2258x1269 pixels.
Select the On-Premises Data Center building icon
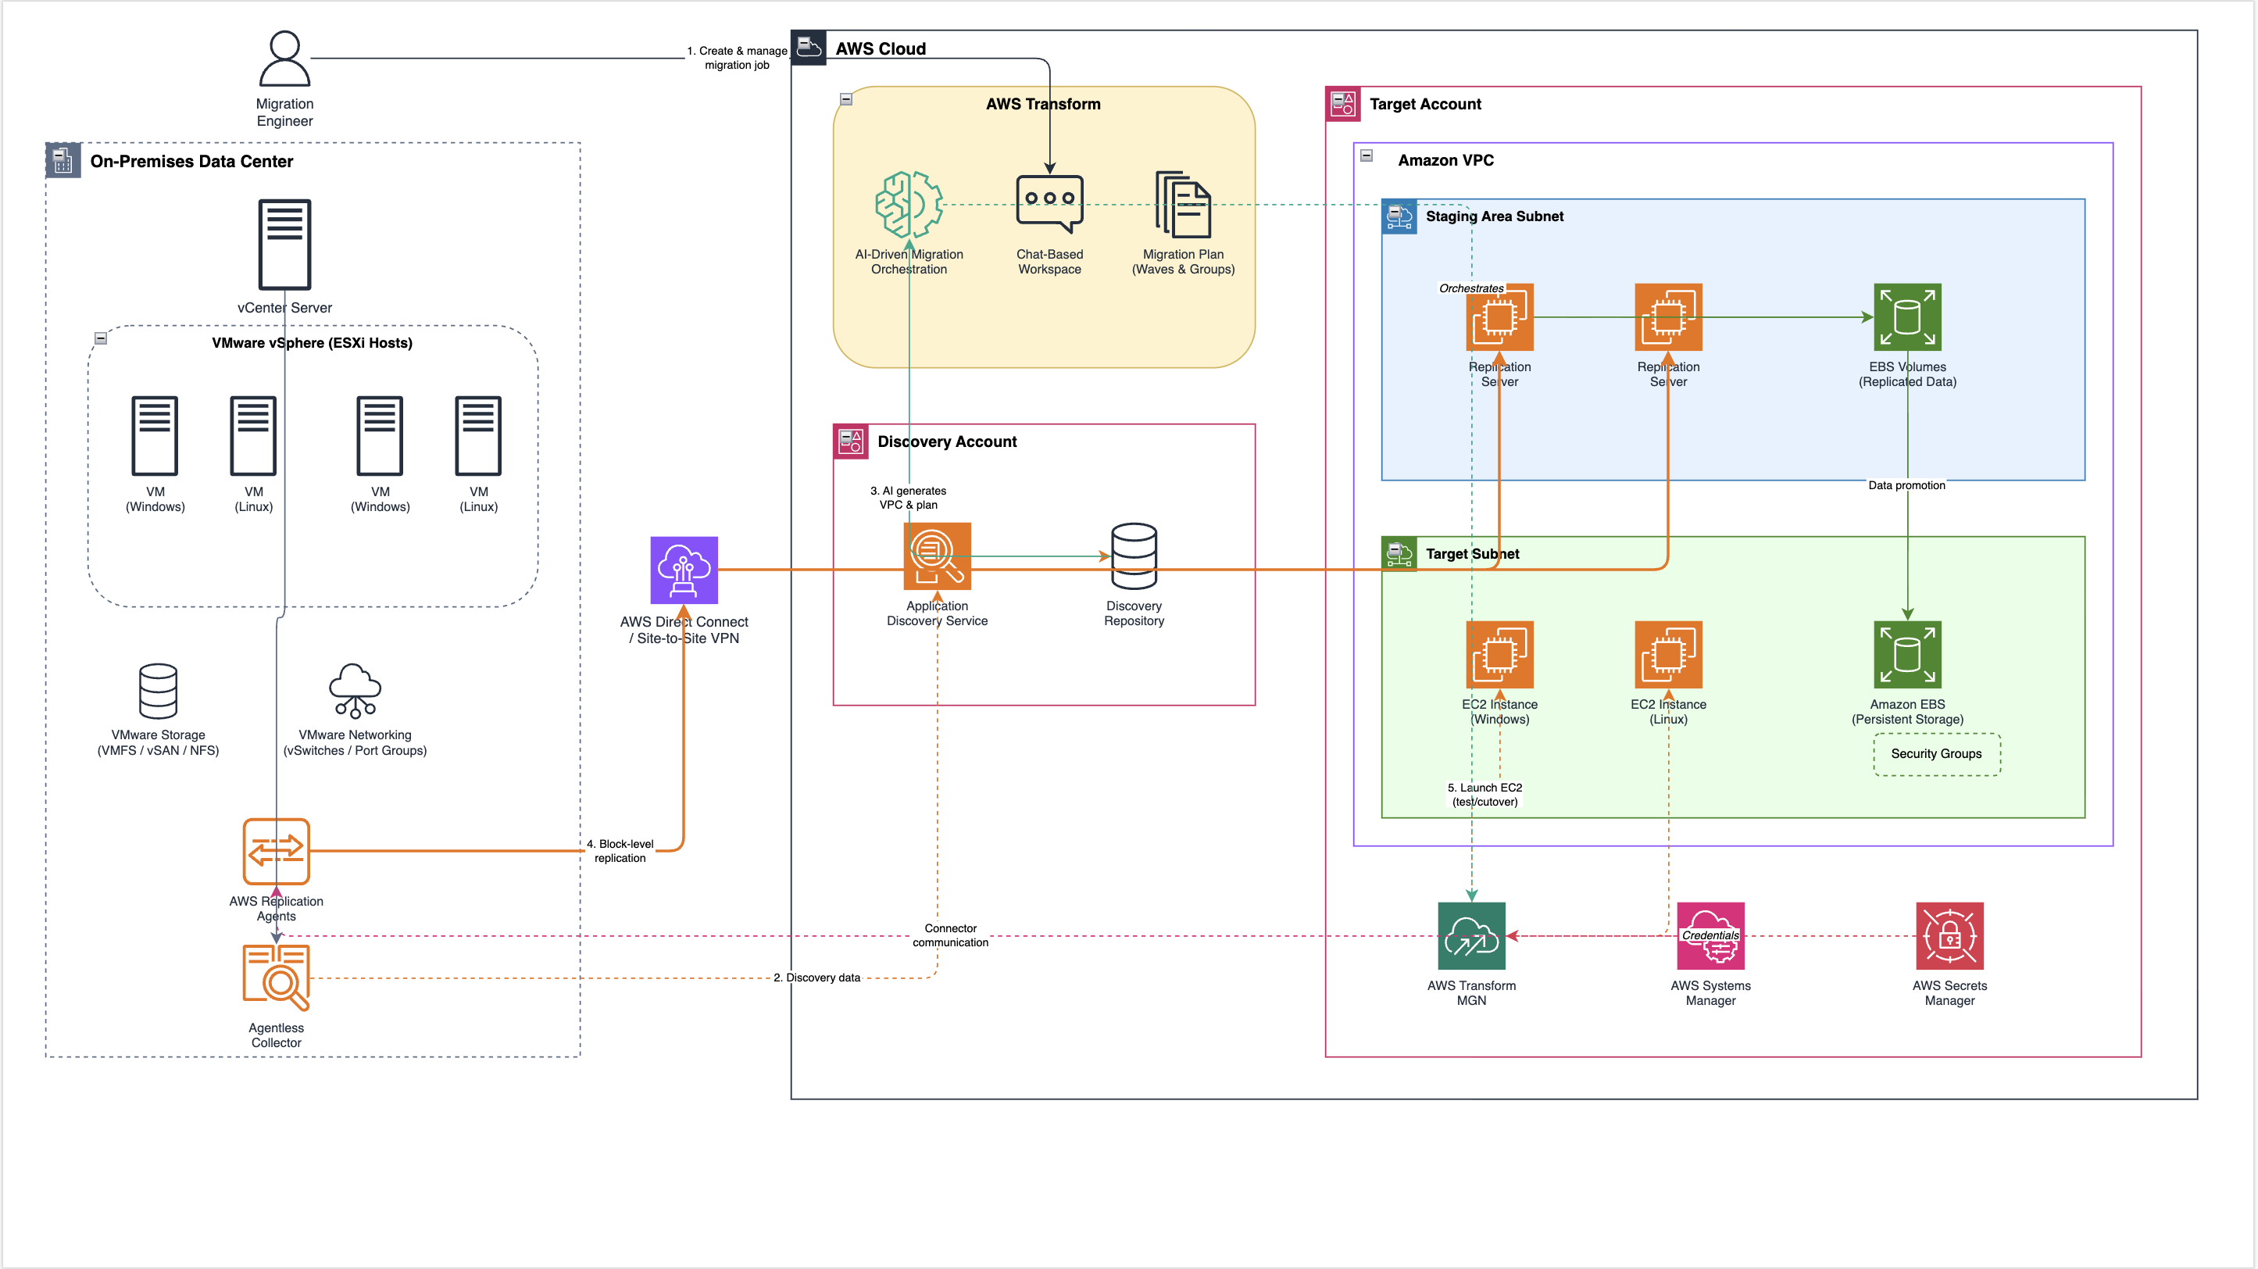pyautogui.click(x=63, y=160)
